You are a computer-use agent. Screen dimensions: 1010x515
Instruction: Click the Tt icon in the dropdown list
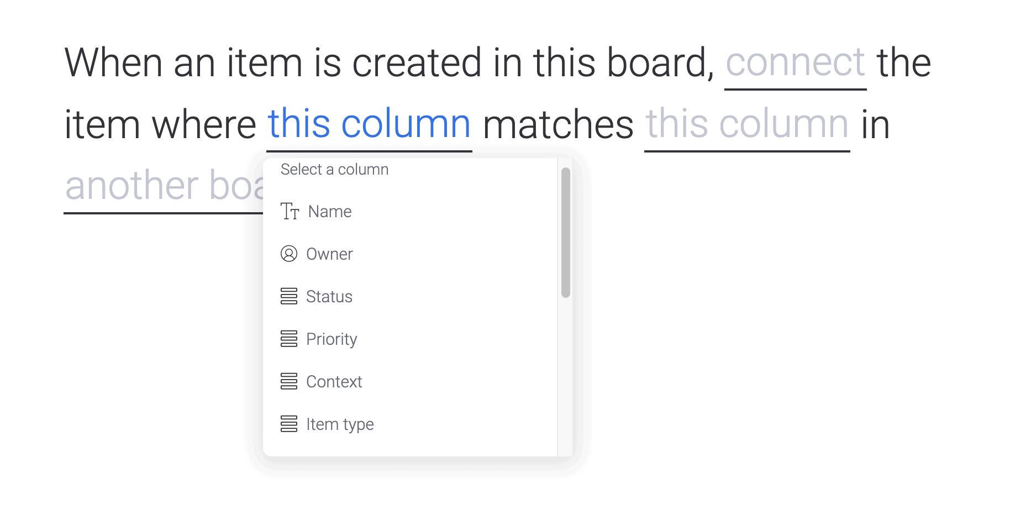point(290,211)
